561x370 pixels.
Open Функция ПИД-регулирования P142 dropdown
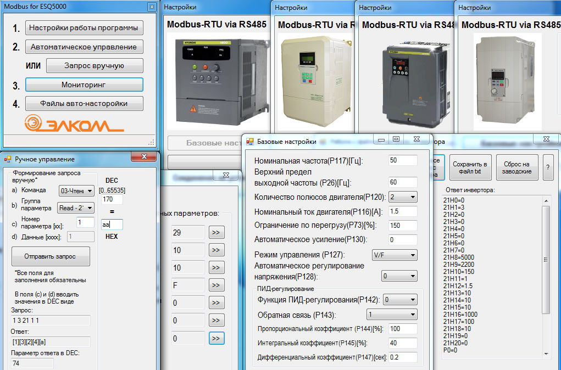click(400, 300)
